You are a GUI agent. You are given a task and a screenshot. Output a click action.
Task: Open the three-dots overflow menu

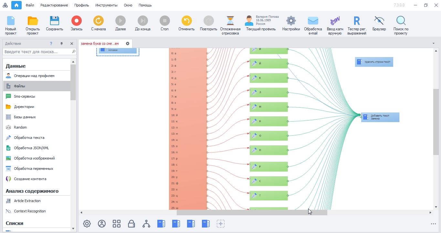pos(433,224)
